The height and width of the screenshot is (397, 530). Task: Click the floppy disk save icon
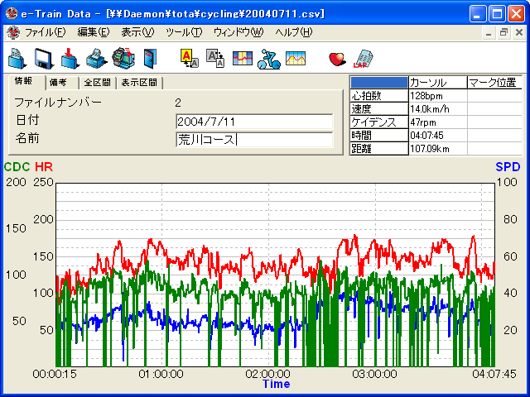44,58
